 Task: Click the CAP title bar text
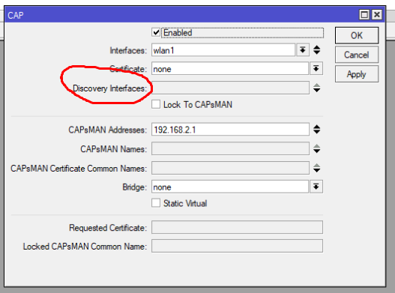16,16
